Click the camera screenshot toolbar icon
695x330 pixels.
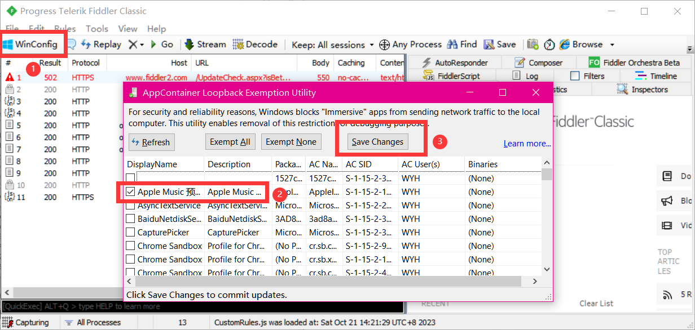click(533, 44)
